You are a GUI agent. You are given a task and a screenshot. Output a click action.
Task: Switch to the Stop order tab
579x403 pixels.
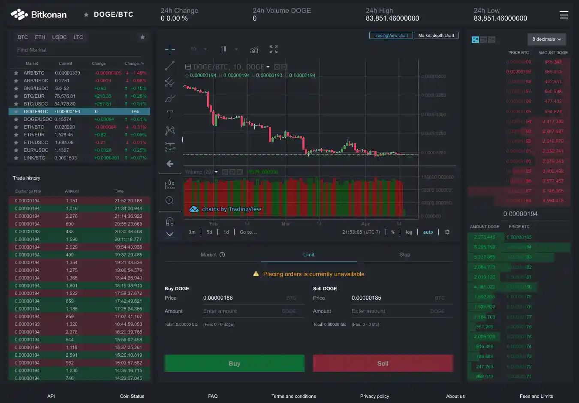coord(404,255)
